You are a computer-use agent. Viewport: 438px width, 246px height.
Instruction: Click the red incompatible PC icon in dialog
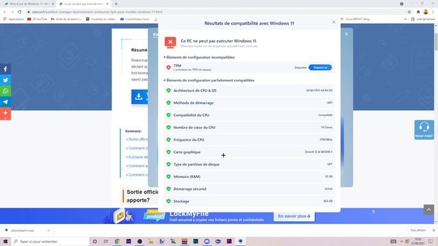pos(170,42)
